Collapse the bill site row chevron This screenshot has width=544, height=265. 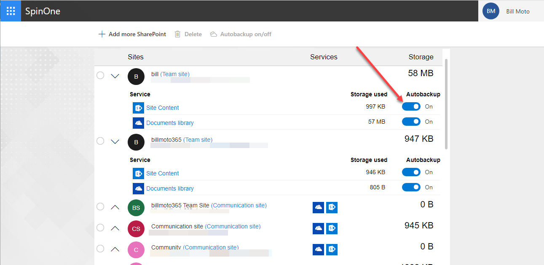115,76
